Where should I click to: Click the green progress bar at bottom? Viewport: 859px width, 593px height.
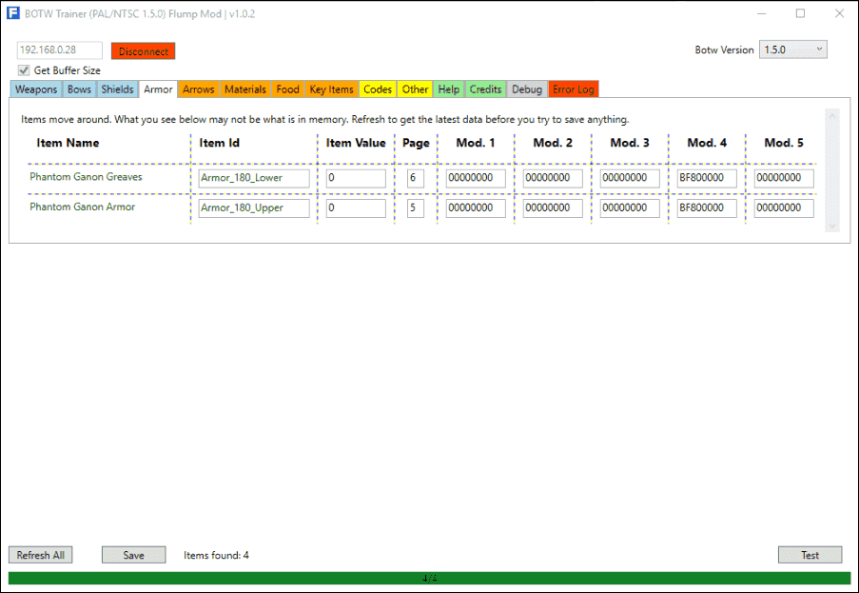(430, 578)
